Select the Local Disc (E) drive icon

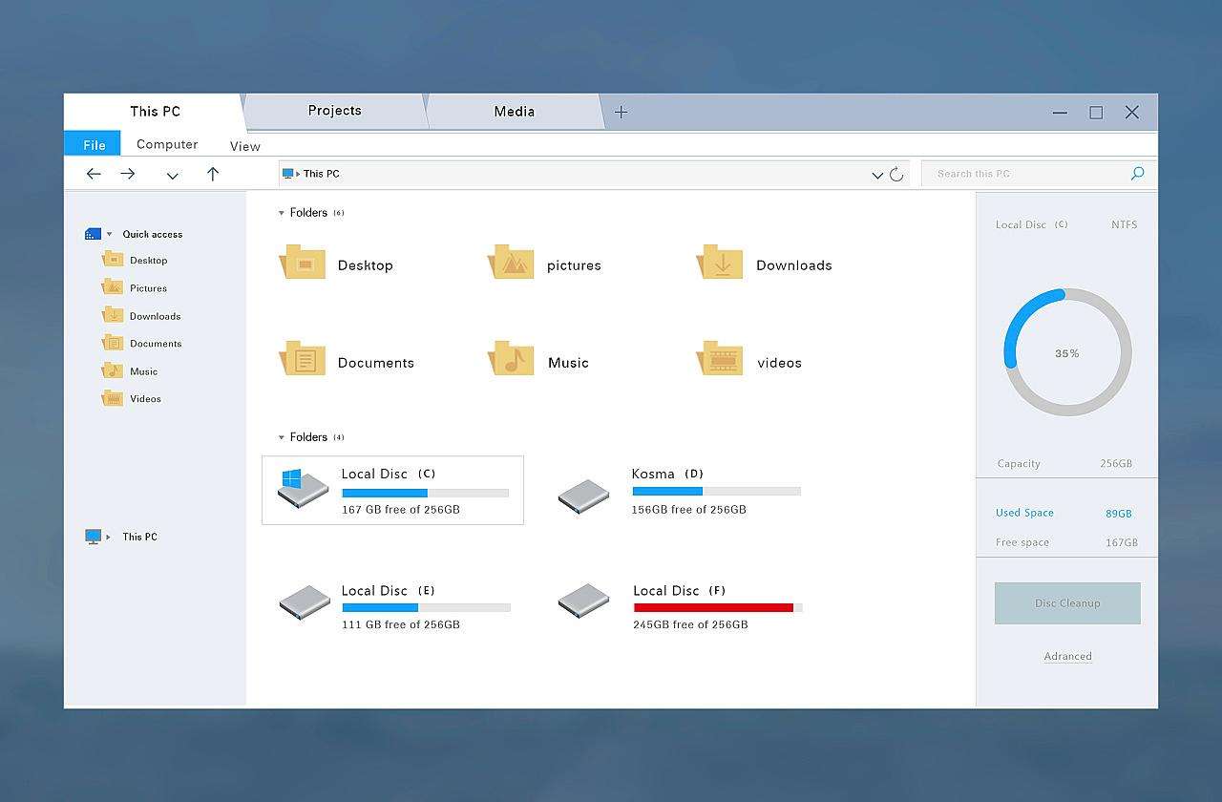(305, 603)
